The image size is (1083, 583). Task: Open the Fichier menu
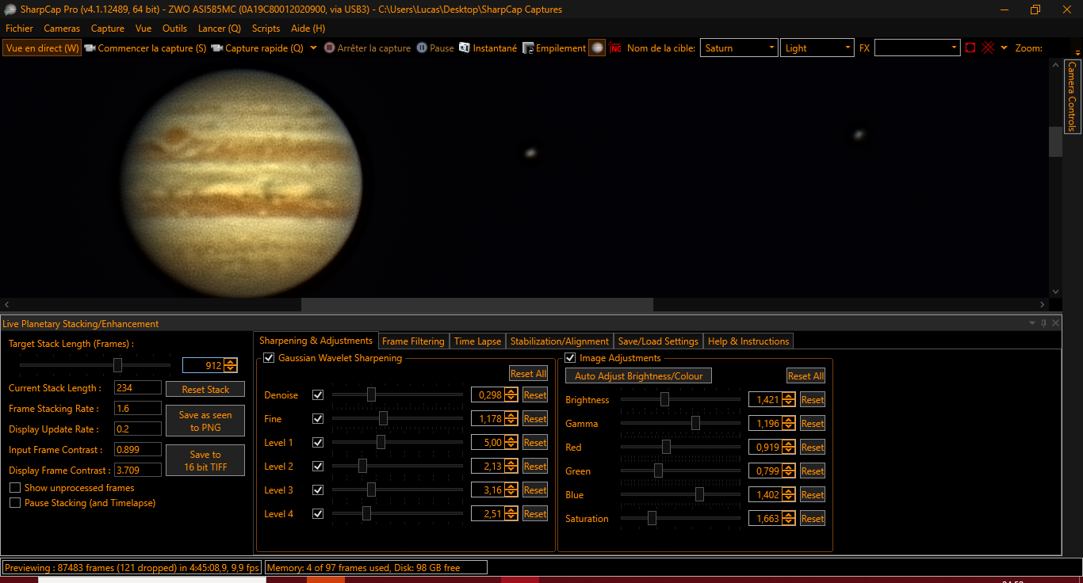tap(19, 29)
